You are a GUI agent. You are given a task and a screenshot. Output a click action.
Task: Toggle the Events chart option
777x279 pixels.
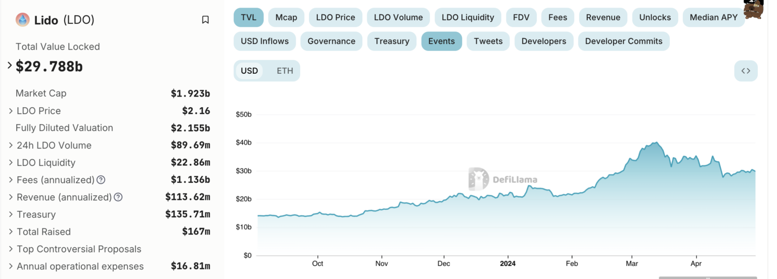442,41
